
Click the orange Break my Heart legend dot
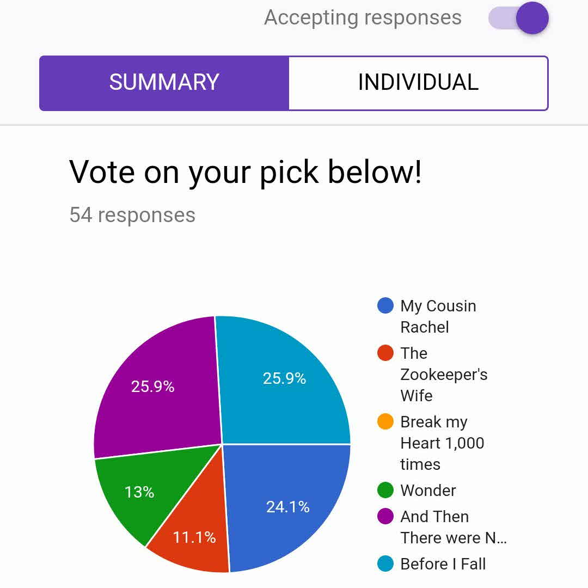click(x=385, y=422)
